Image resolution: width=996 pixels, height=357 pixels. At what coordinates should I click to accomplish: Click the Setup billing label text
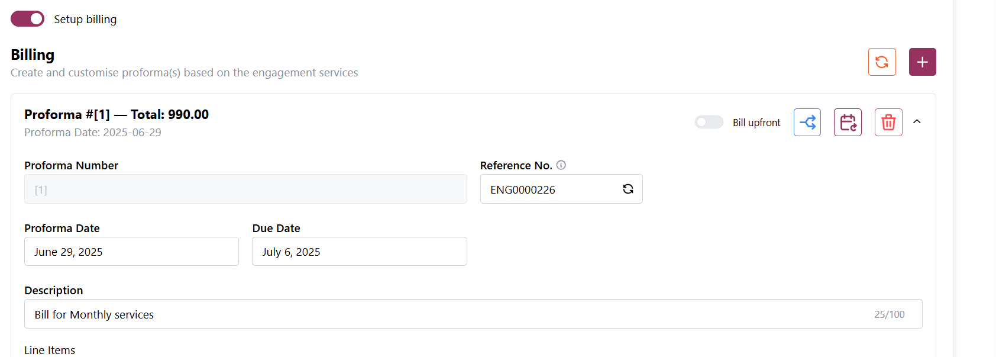click(85, 20)
